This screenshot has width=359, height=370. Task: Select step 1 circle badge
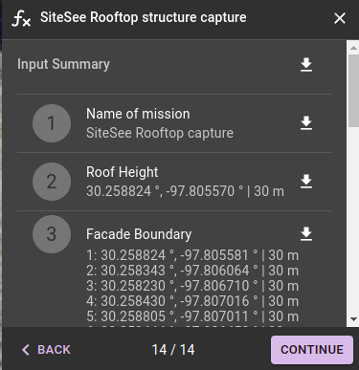[x=52, y=123]
